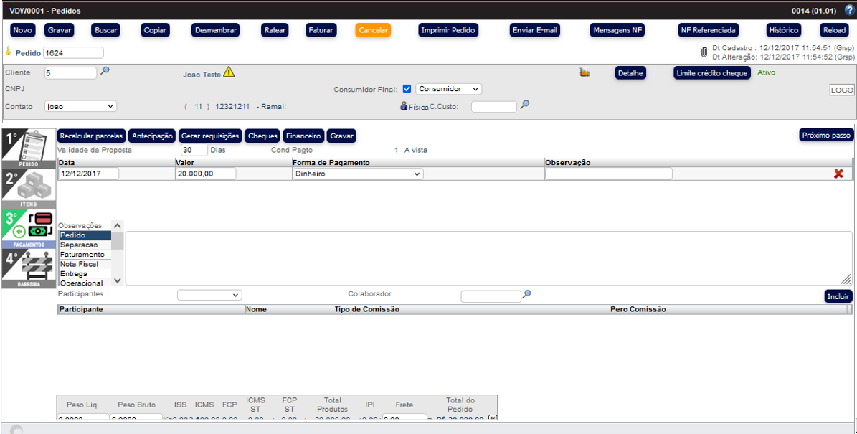Click the magnifier next to Cliente field
This screenshot has width=857, height=434.
click(x=105, y=72)
